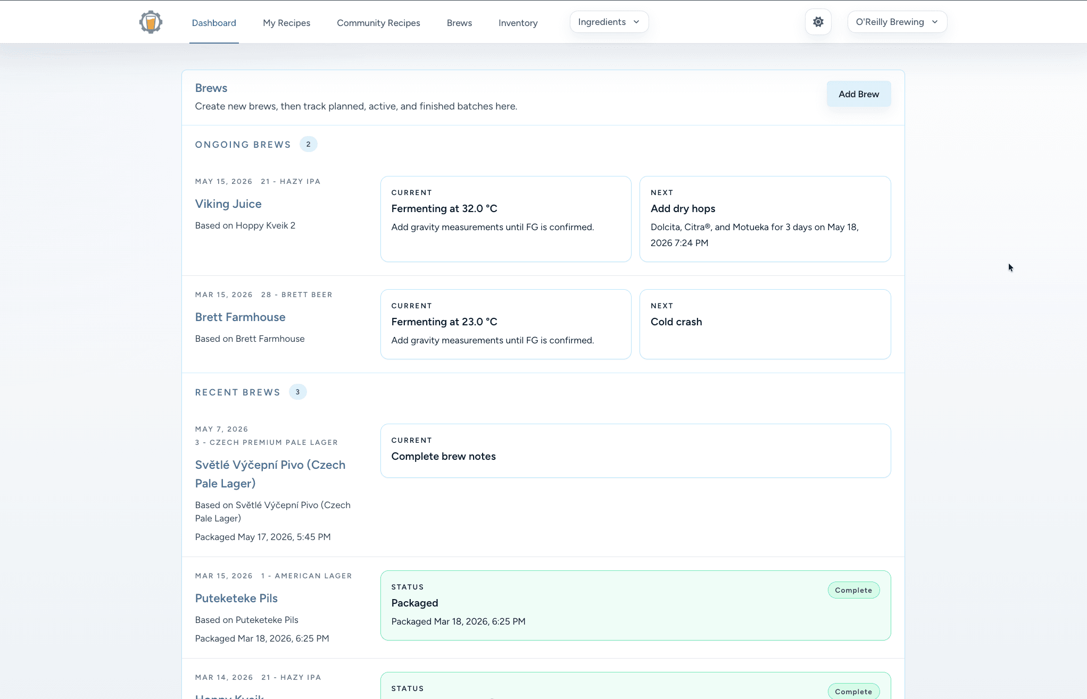Open the Puteketeke Pils brew
Viewport: 1087px width, 699px height.
236,599
